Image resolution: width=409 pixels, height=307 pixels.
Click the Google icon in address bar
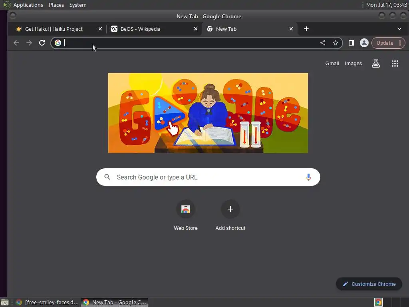58,43
